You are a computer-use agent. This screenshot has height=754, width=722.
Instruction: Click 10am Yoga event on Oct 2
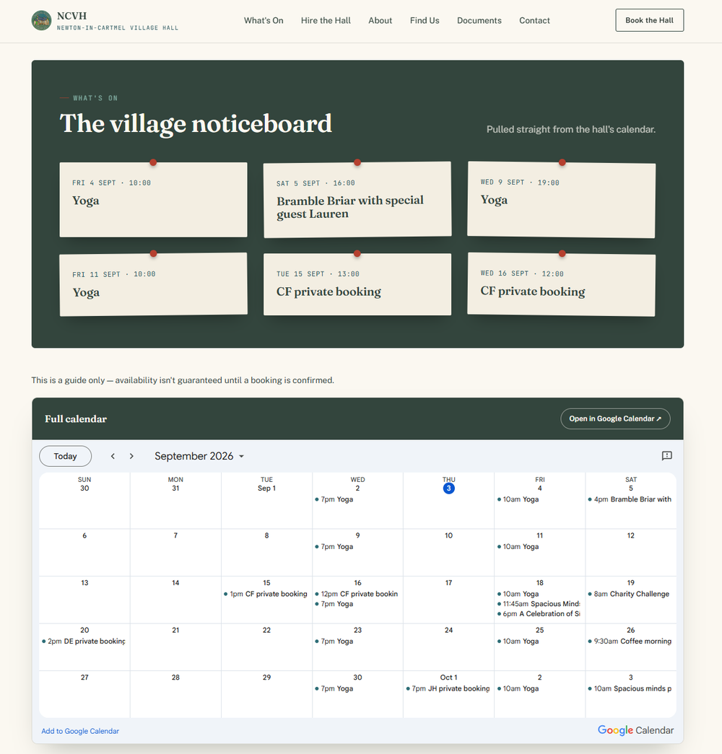[539, 688]
